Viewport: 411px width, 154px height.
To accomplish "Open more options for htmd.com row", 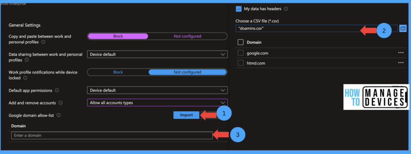I will point(401,63).
